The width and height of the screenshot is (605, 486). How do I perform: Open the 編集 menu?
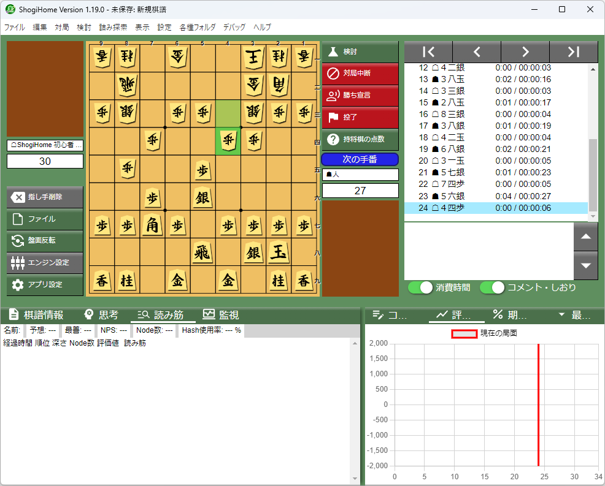40,28
